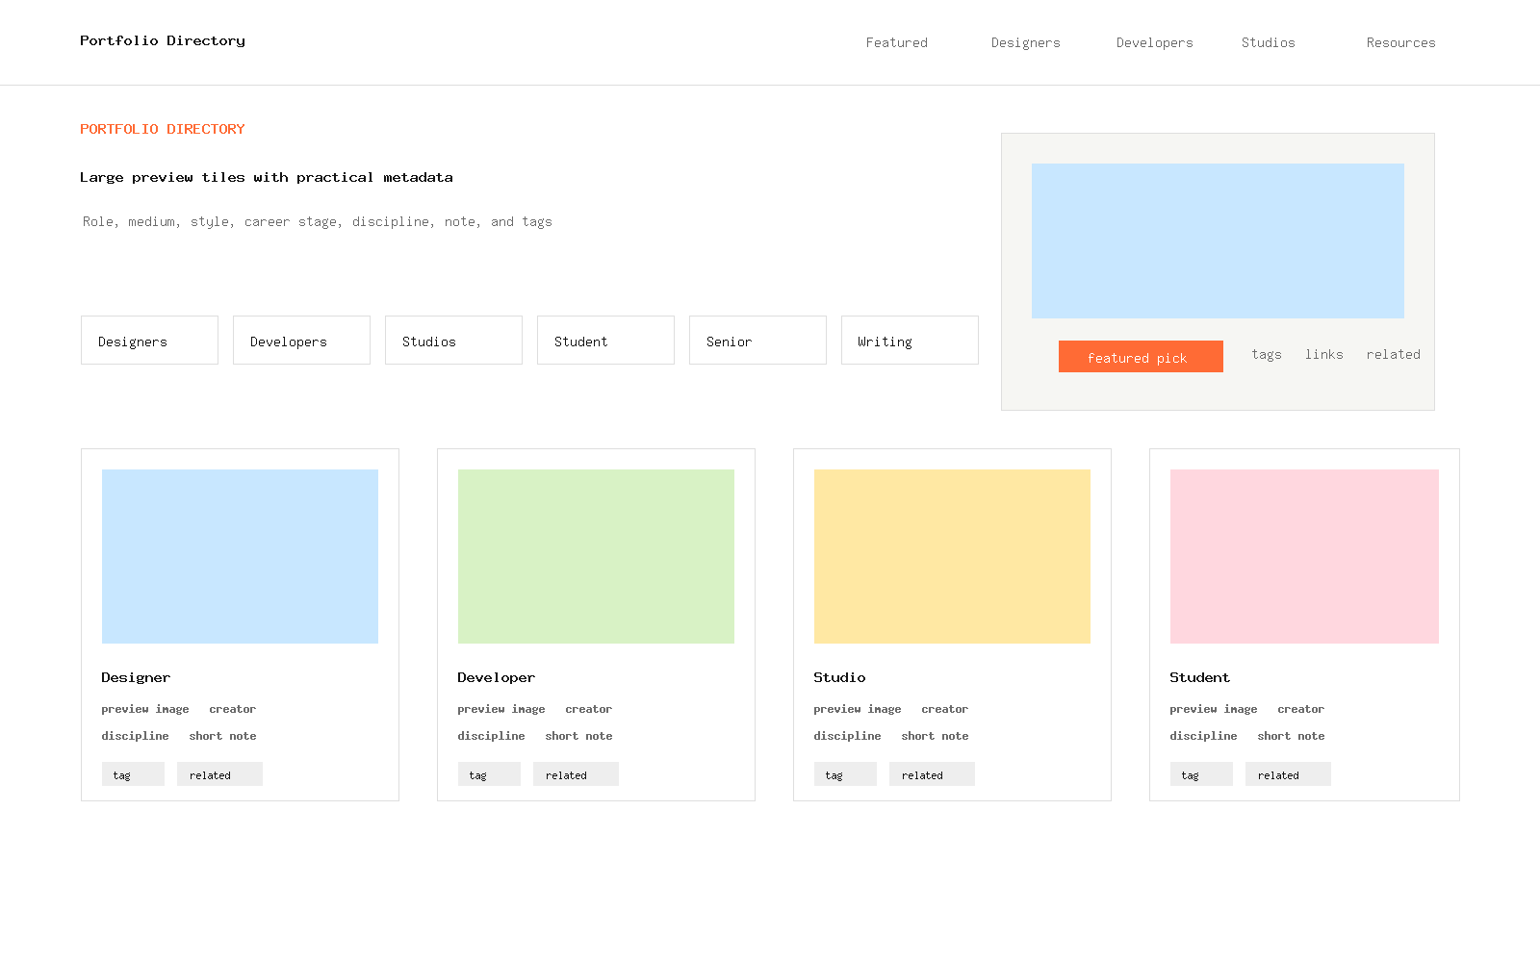Open tags link in featured panel
The image size is (1540, 962).
pyautogui.click(x=1267, y=354)
